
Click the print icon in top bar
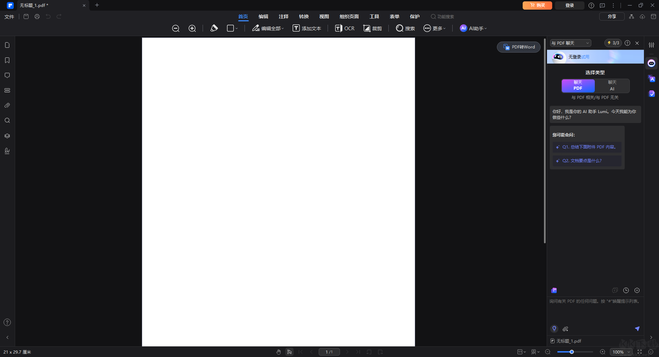pyautogui.click(x=37, y=16)
